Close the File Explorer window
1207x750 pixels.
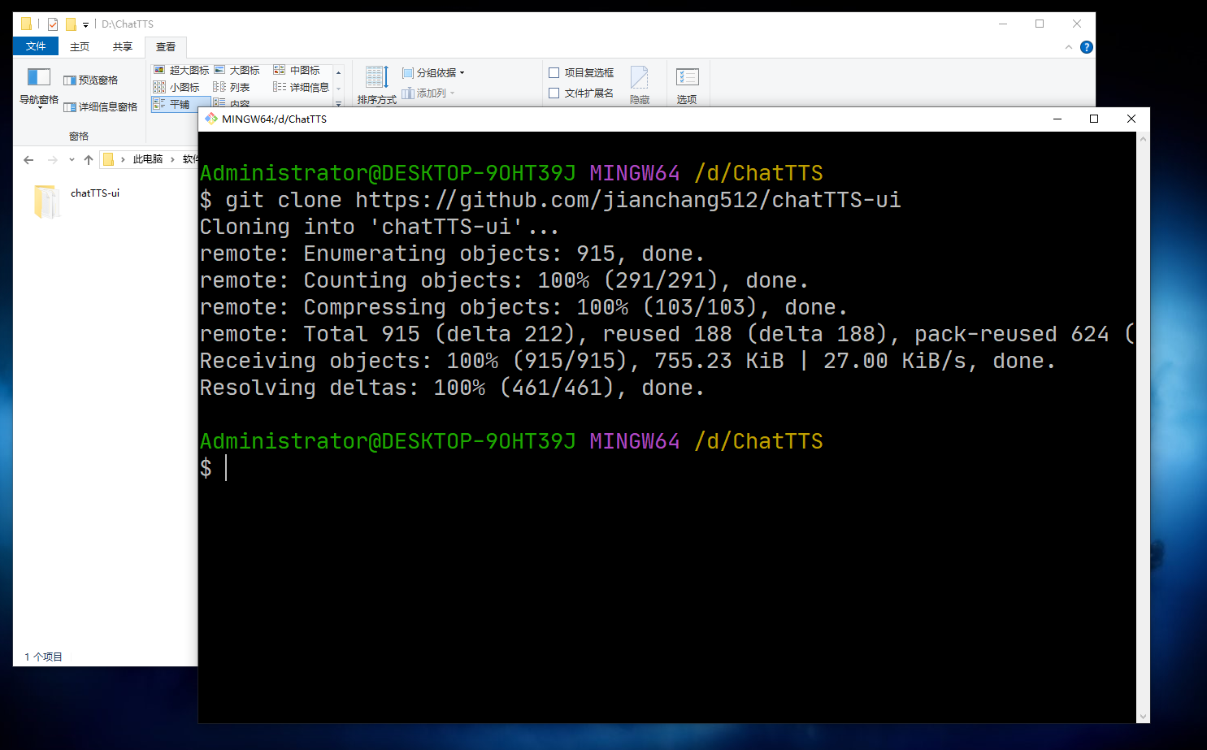[x=1077, y=24]
